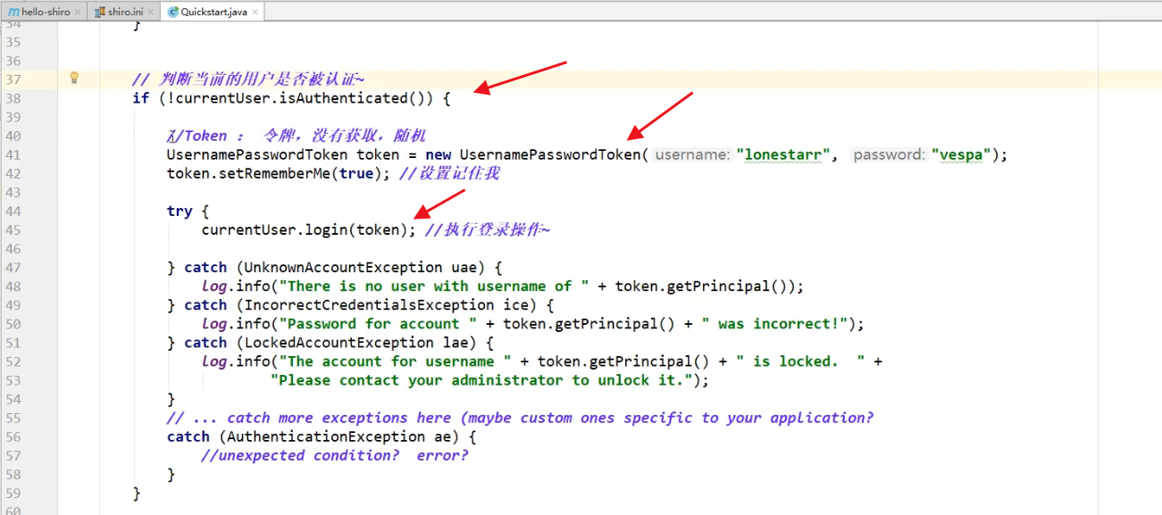Click the //设置记住我 comment
The height and width of the screenshot is (515, 1162).
[x=449, y=173]
